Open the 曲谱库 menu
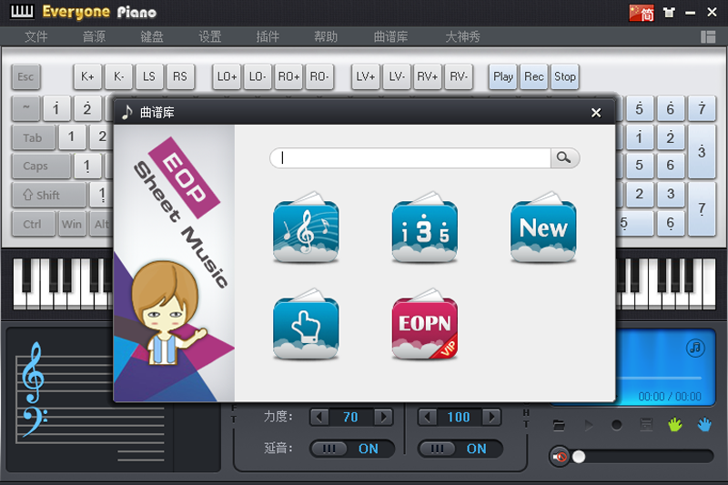The height and width of the screenshot is (485, 728). pyautogui.click(x=390, y=36)
